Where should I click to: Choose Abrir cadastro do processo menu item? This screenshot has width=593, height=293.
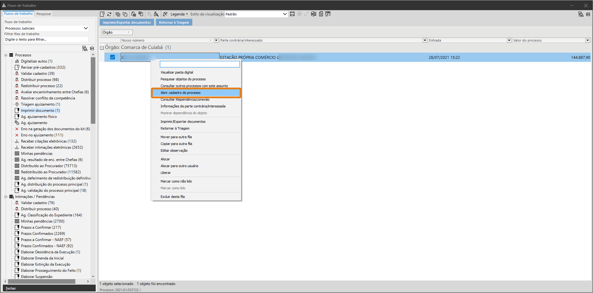point(196,93)
